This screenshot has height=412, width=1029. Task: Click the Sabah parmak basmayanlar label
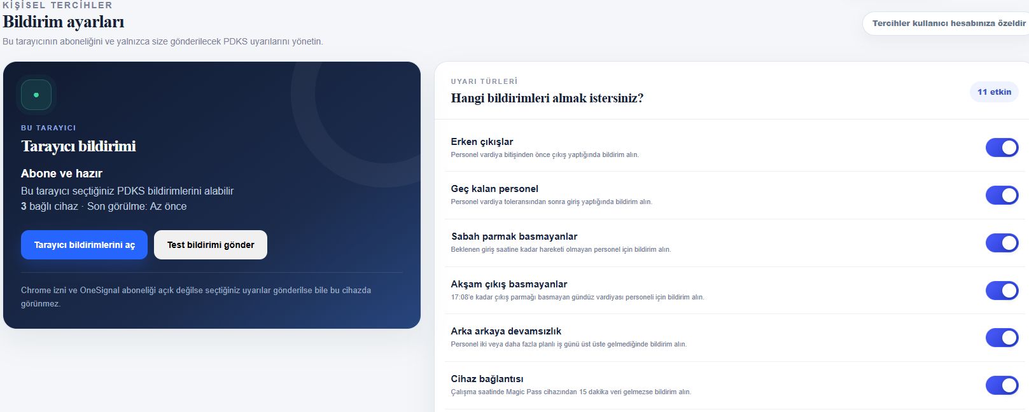514,237
